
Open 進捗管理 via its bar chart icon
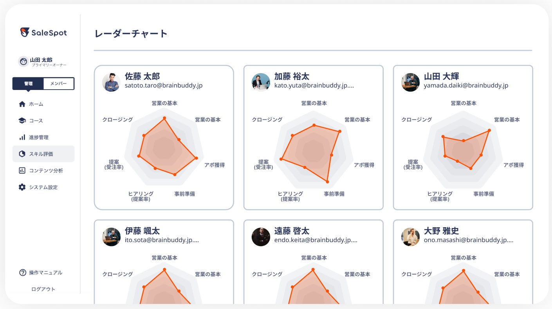[22, 137]
